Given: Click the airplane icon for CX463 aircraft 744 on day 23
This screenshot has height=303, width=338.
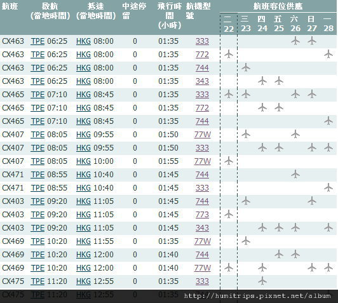Looking at the screenshot, I should tap(246, 67).
